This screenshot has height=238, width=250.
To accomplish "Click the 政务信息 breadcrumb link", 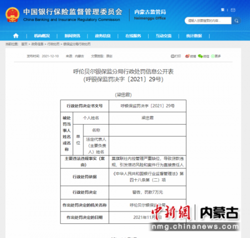I will [37, 44].
